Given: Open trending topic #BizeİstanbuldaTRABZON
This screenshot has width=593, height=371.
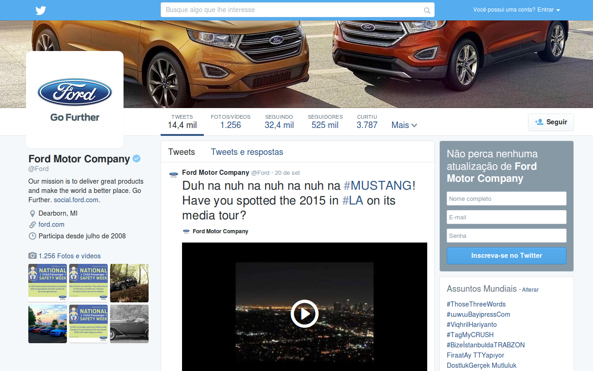Looking at the screenshot, I should (486, 345).
